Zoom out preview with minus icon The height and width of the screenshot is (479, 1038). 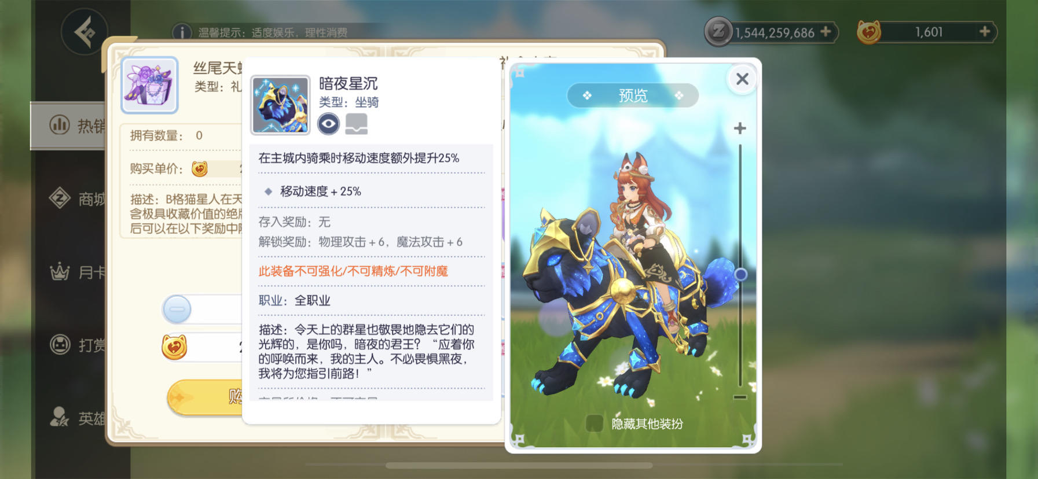coord(740,397)
